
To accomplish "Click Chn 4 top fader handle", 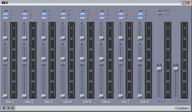I will pyautogui.click(x=63, y=38).
